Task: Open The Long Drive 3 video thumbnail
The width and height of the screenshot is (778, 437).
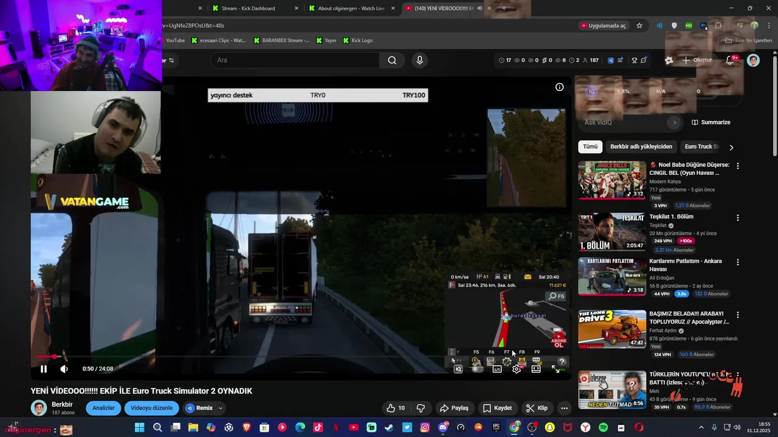Action: coord(612,329)
